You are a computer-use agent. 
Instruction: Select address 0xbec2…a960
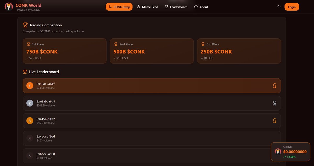coord(46,154)
